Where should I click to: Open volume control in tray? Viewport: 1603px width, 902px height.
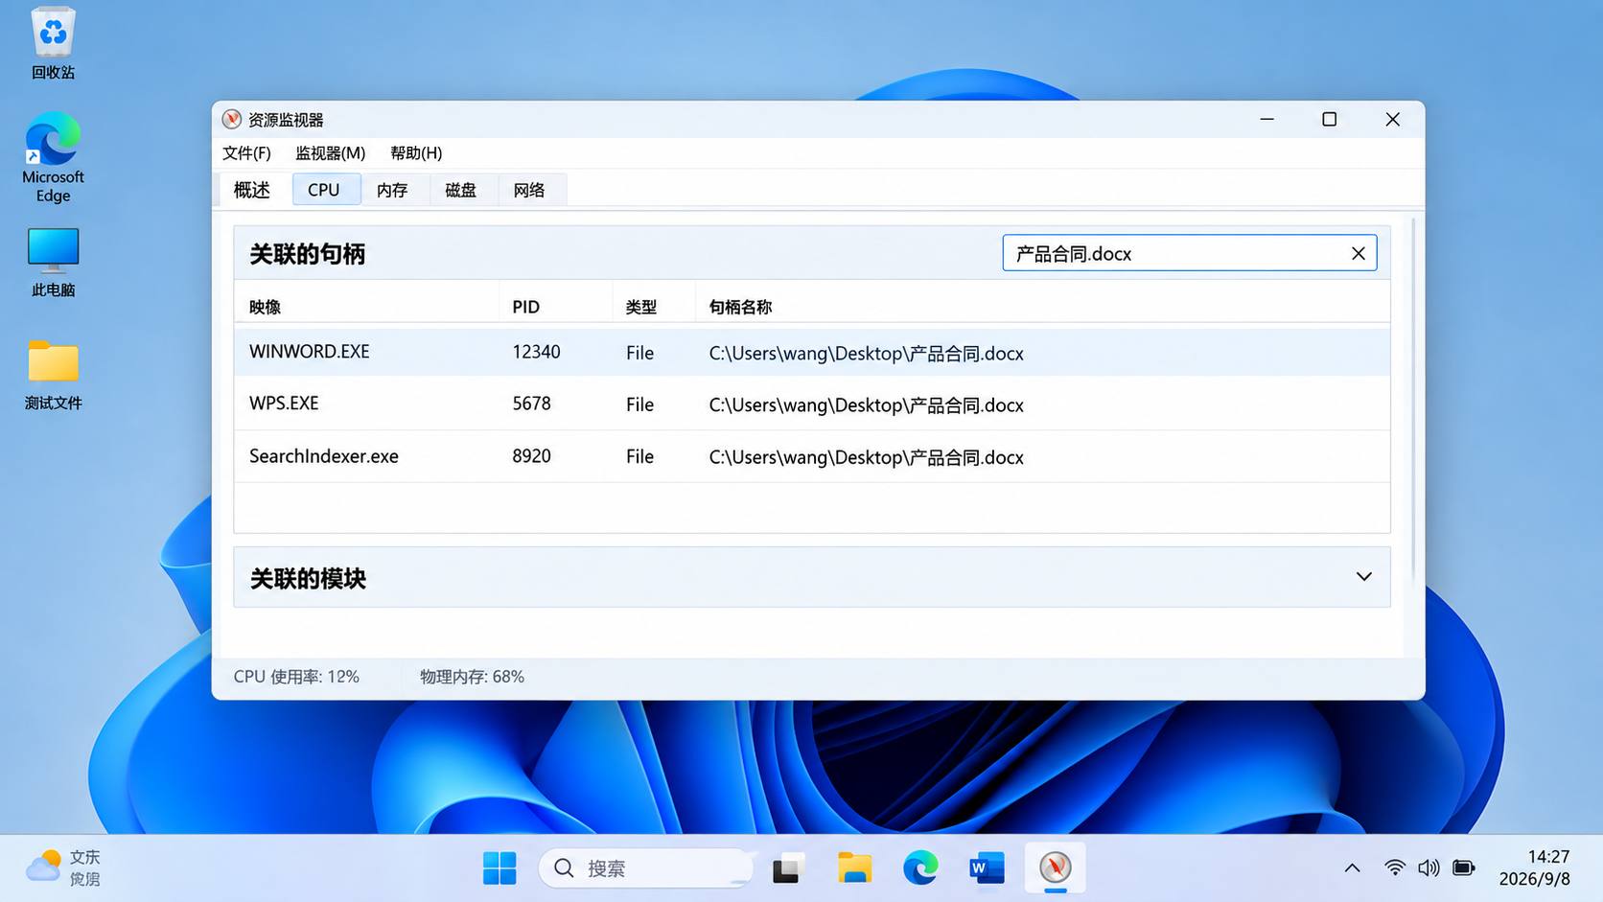pyautogui.click(x=1429, y=868)
